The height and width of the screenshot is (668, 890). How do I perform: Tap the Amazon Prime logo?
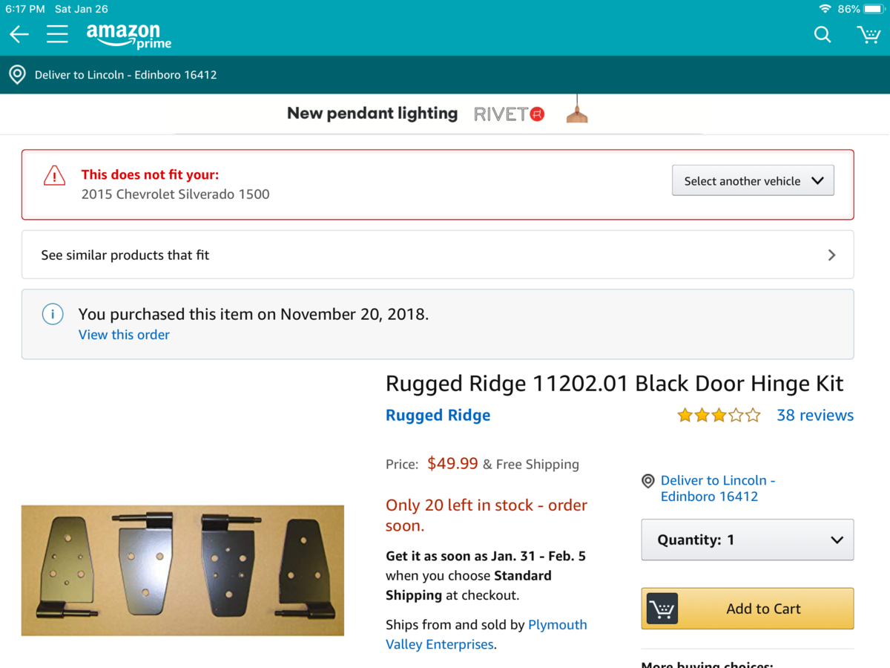pos(128,35)
